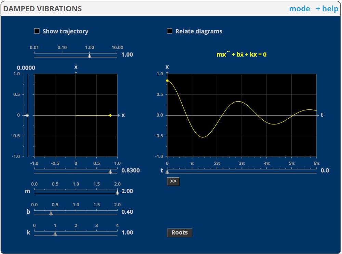
Task: Click the 5π label on time axis
Action: 292,163
